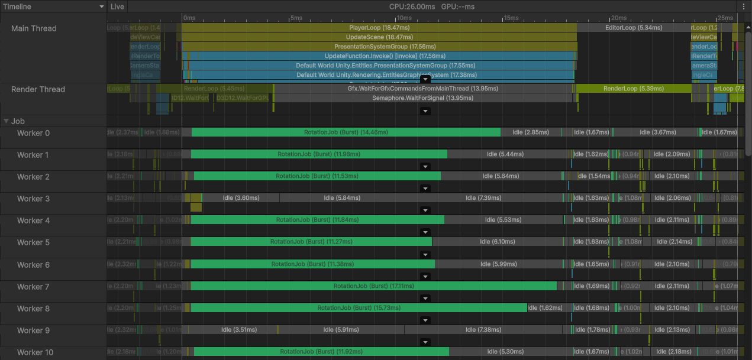The width and height of the screenshot is (752, 360).
Task: Expand the Main Thread flow arrow
Action: point(425,79)
